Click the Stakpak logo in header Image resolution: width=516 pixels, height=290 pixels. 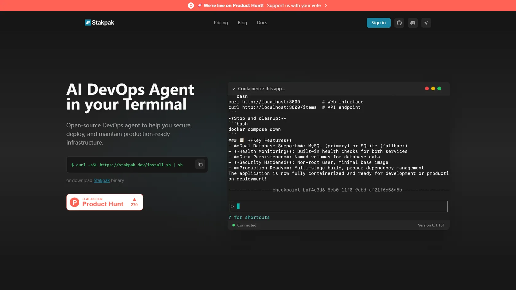coord(99,23)
